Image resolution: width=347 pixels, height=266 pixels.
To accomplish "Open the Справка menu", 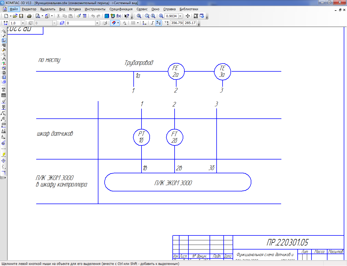I will (169, 9).
